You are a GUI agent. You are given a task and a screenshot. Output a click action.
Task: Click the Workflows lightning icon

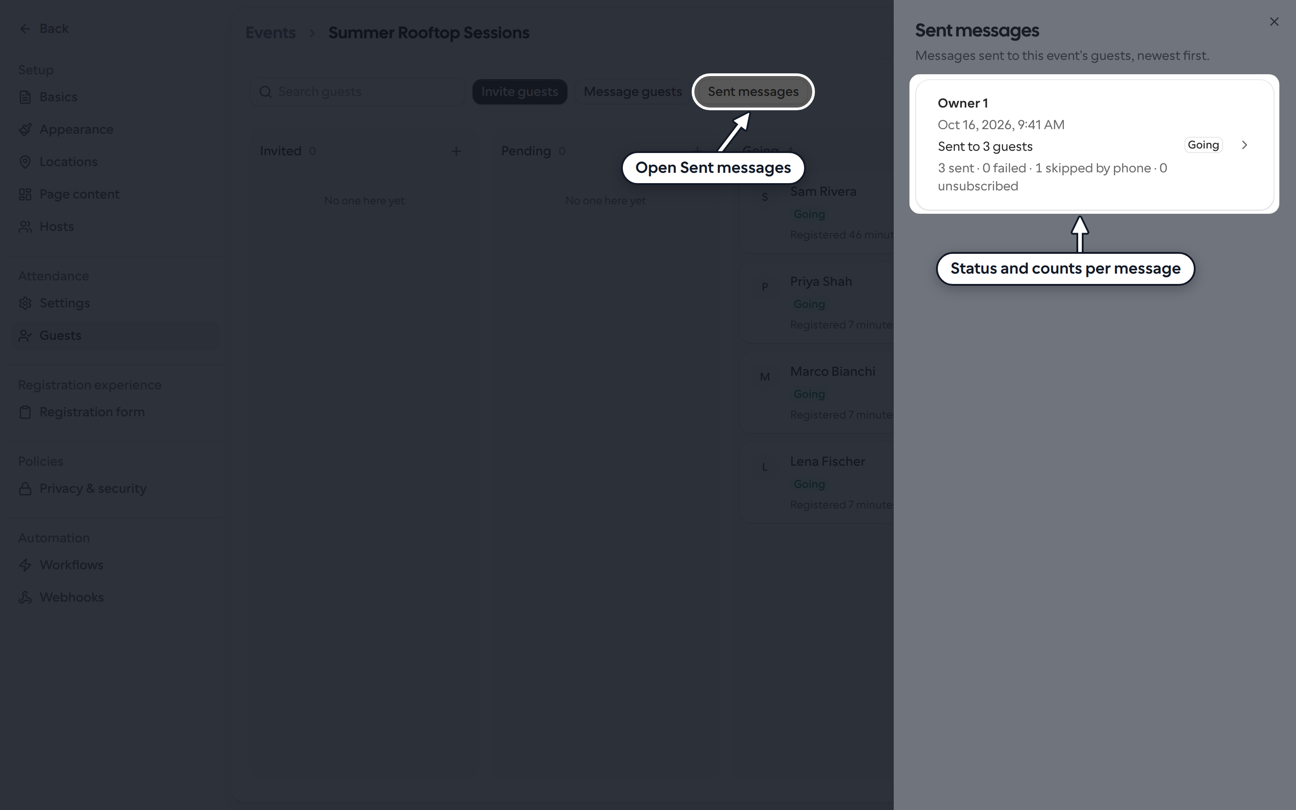click(x=25, y=565)
